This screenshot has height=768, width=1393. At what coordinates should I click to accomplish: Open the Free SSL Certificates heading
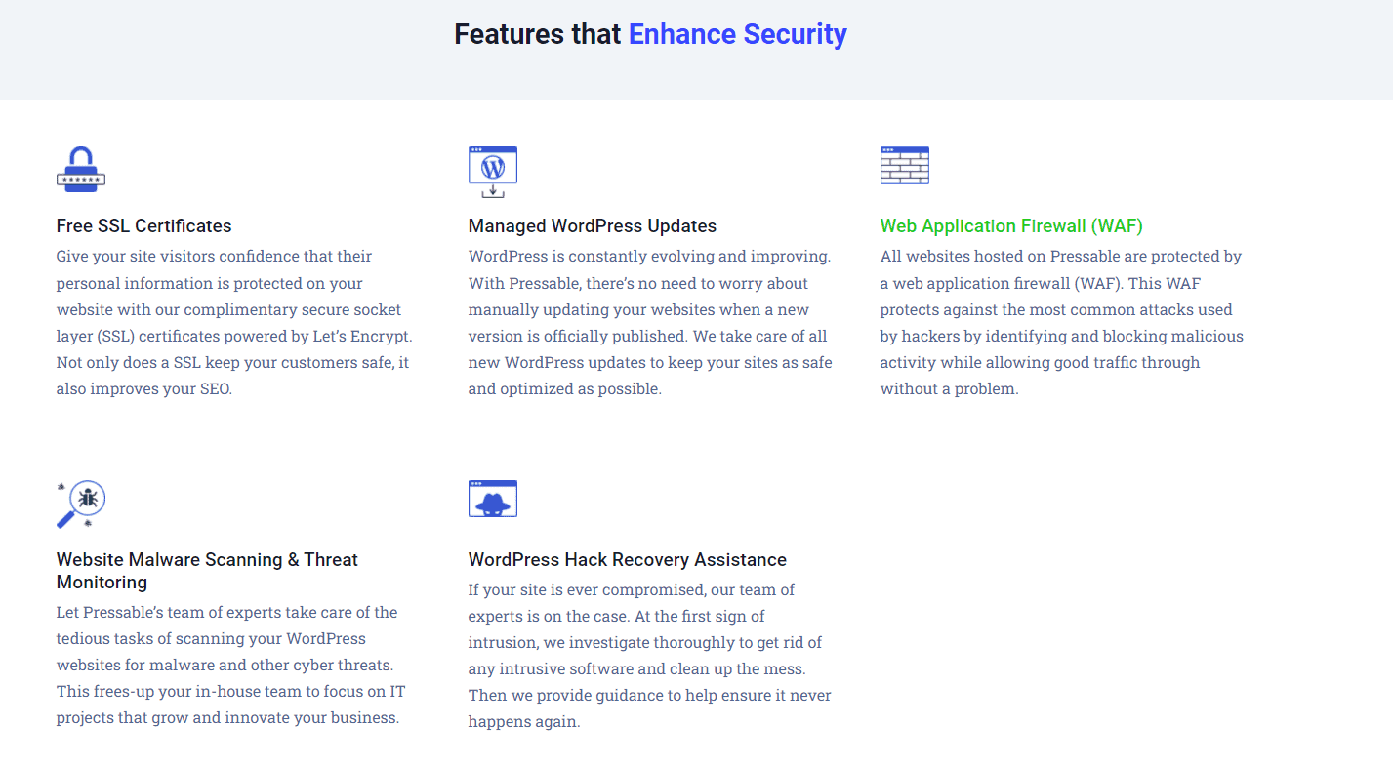click(143, 226)
